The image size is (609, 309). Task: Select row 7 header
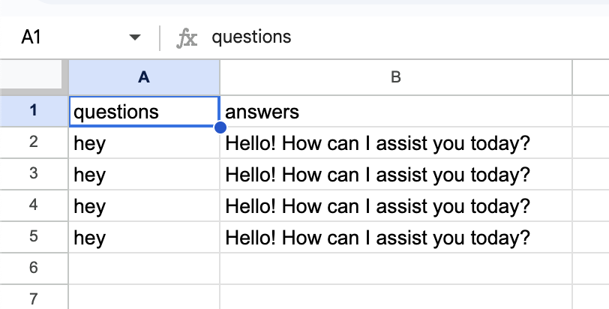(x=34, y=299)
